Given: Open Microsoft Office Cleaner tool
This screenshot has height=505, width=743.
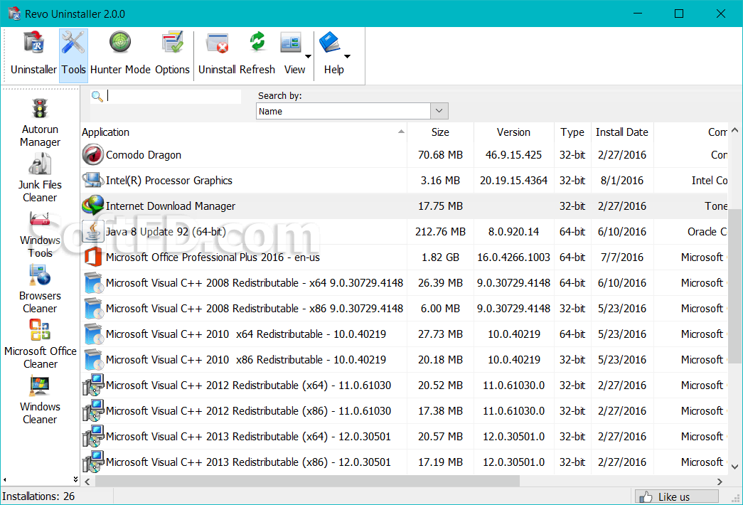Looking at the screenshot, I should pyautogui.click(x=41, y=345).
